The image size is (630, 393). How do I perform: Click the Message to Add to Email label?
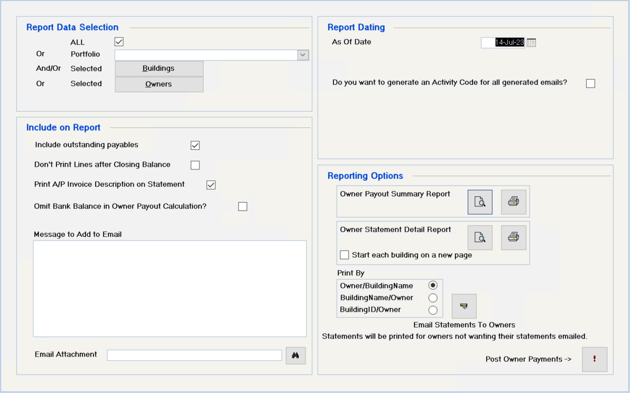coord(78,234)
